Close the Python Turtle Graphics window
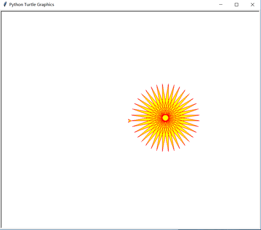261x230 pixels. pos(253,5)
